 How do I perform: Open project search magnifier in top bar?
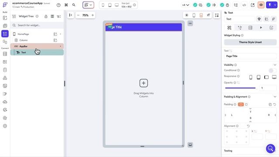coord(74,5)
